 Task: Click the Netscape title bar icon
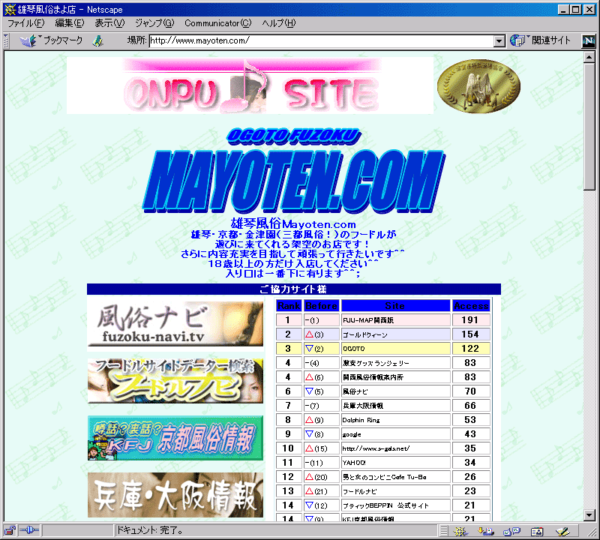click(10, 9)
